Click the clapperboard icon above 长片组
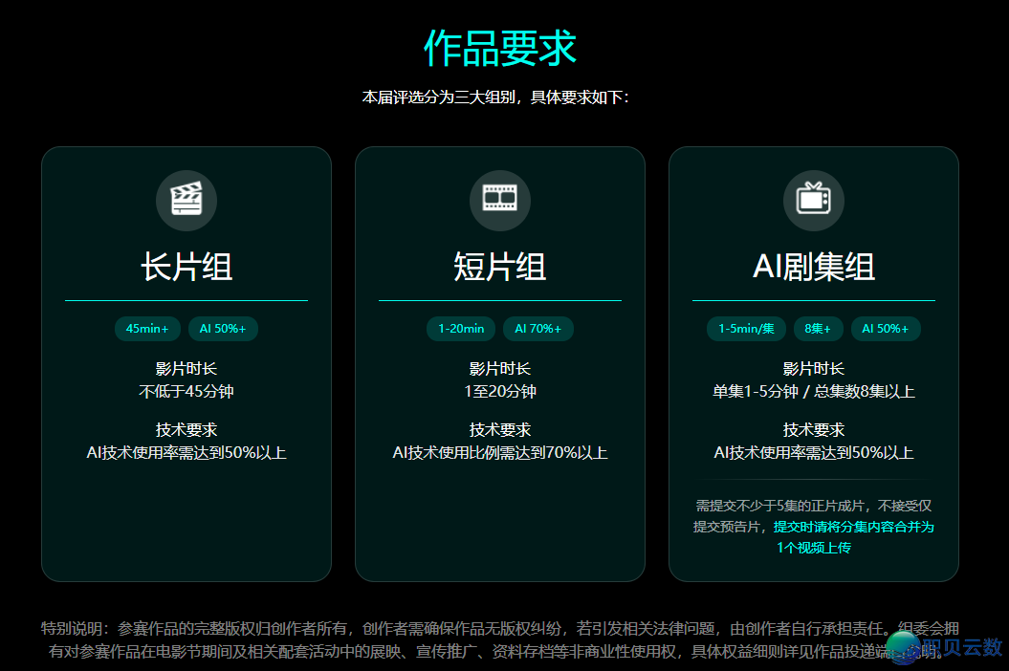This screenshot has height=671, width=1009. (x=186, y=200)
